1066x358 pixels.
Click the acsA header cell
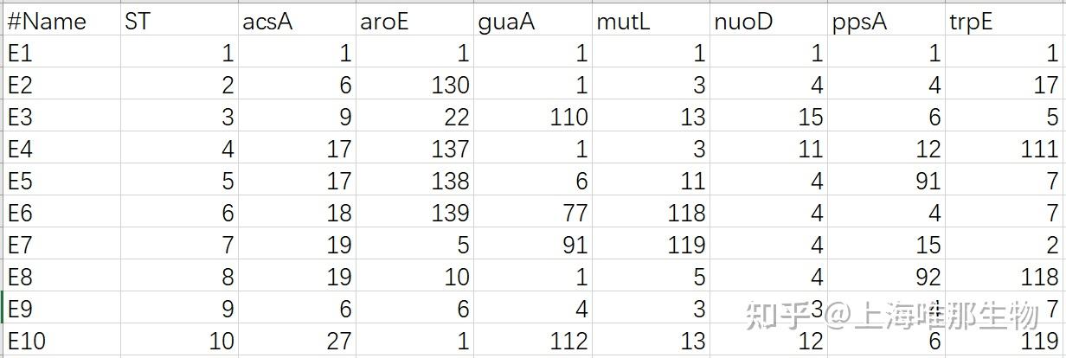tap(297, 20)
